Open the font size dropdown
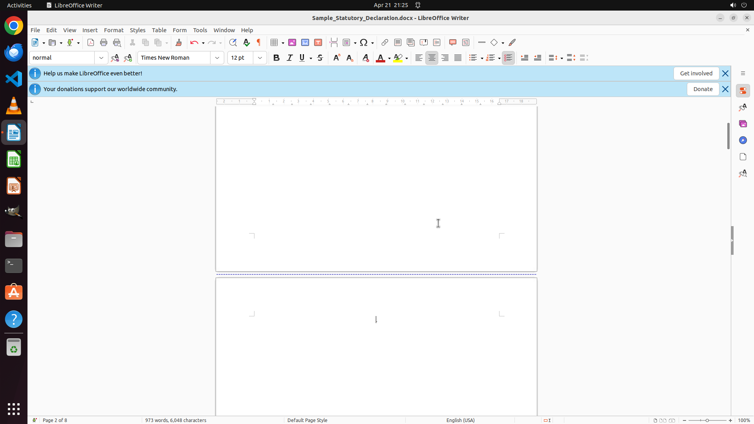Image resolution: width=754 pixels, height=424 pixels. [260, 58]
